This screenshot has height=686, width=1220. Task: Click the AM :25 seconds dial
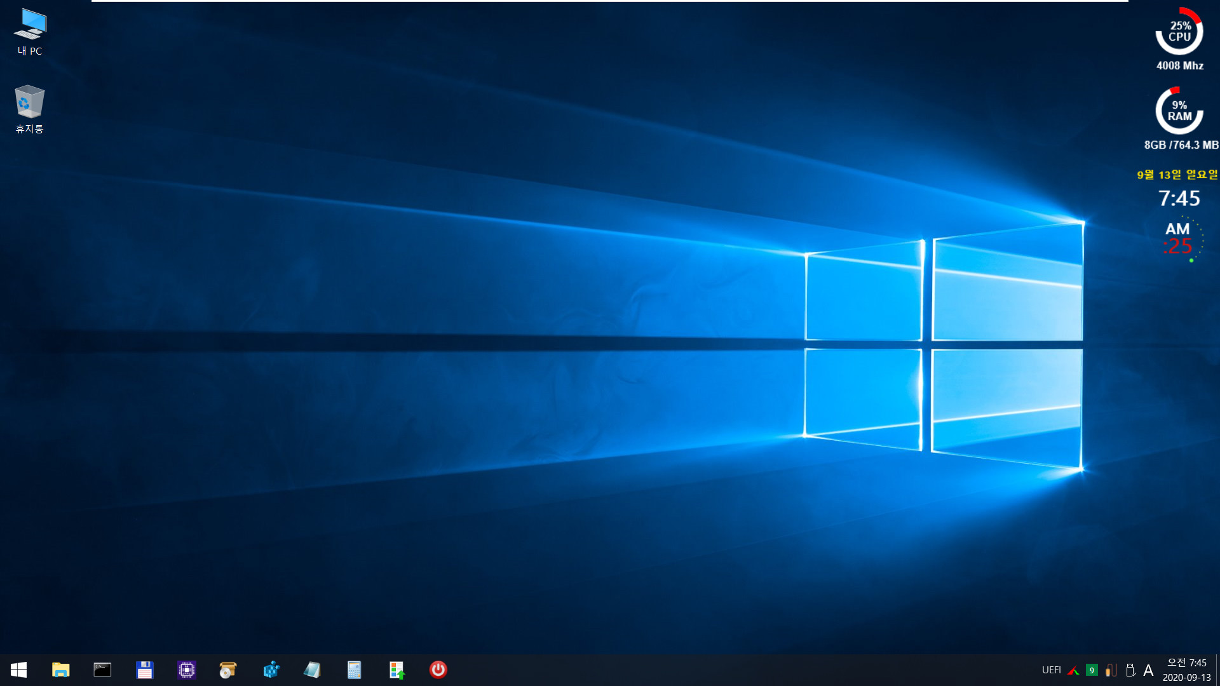[1182, 239]
